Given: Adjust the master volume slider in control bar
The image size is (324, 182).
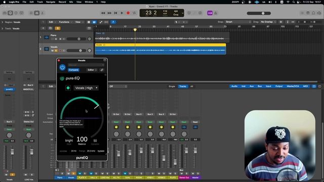Looking at the screenshot, I should [x=259, y=13].
